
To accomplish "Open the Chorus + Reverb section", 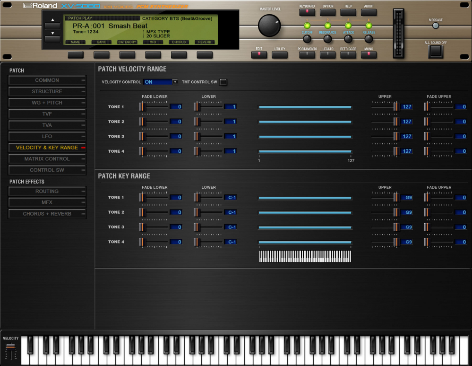I will pyautogui.click(x=47, y=214).
